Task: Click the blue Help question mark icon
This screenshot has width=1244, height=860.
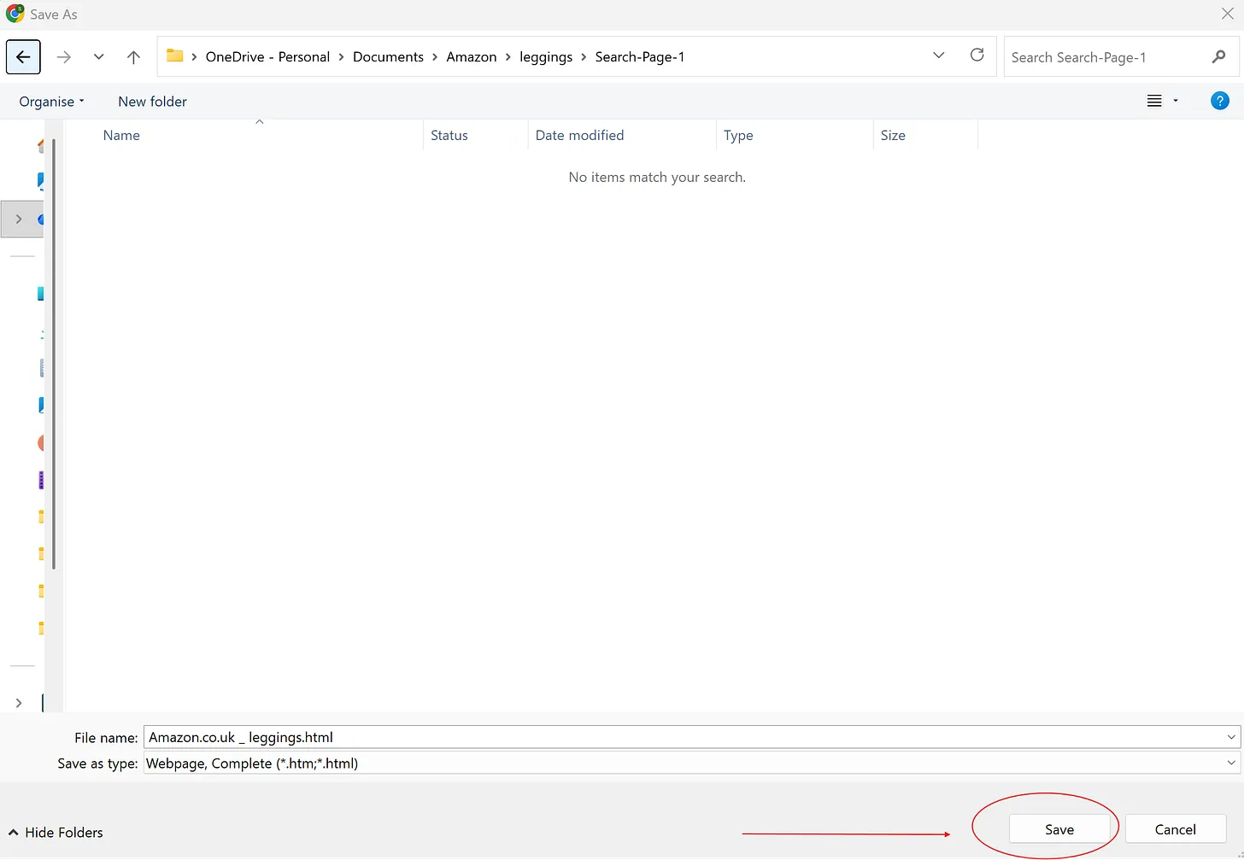Action: pos(1219,101)
